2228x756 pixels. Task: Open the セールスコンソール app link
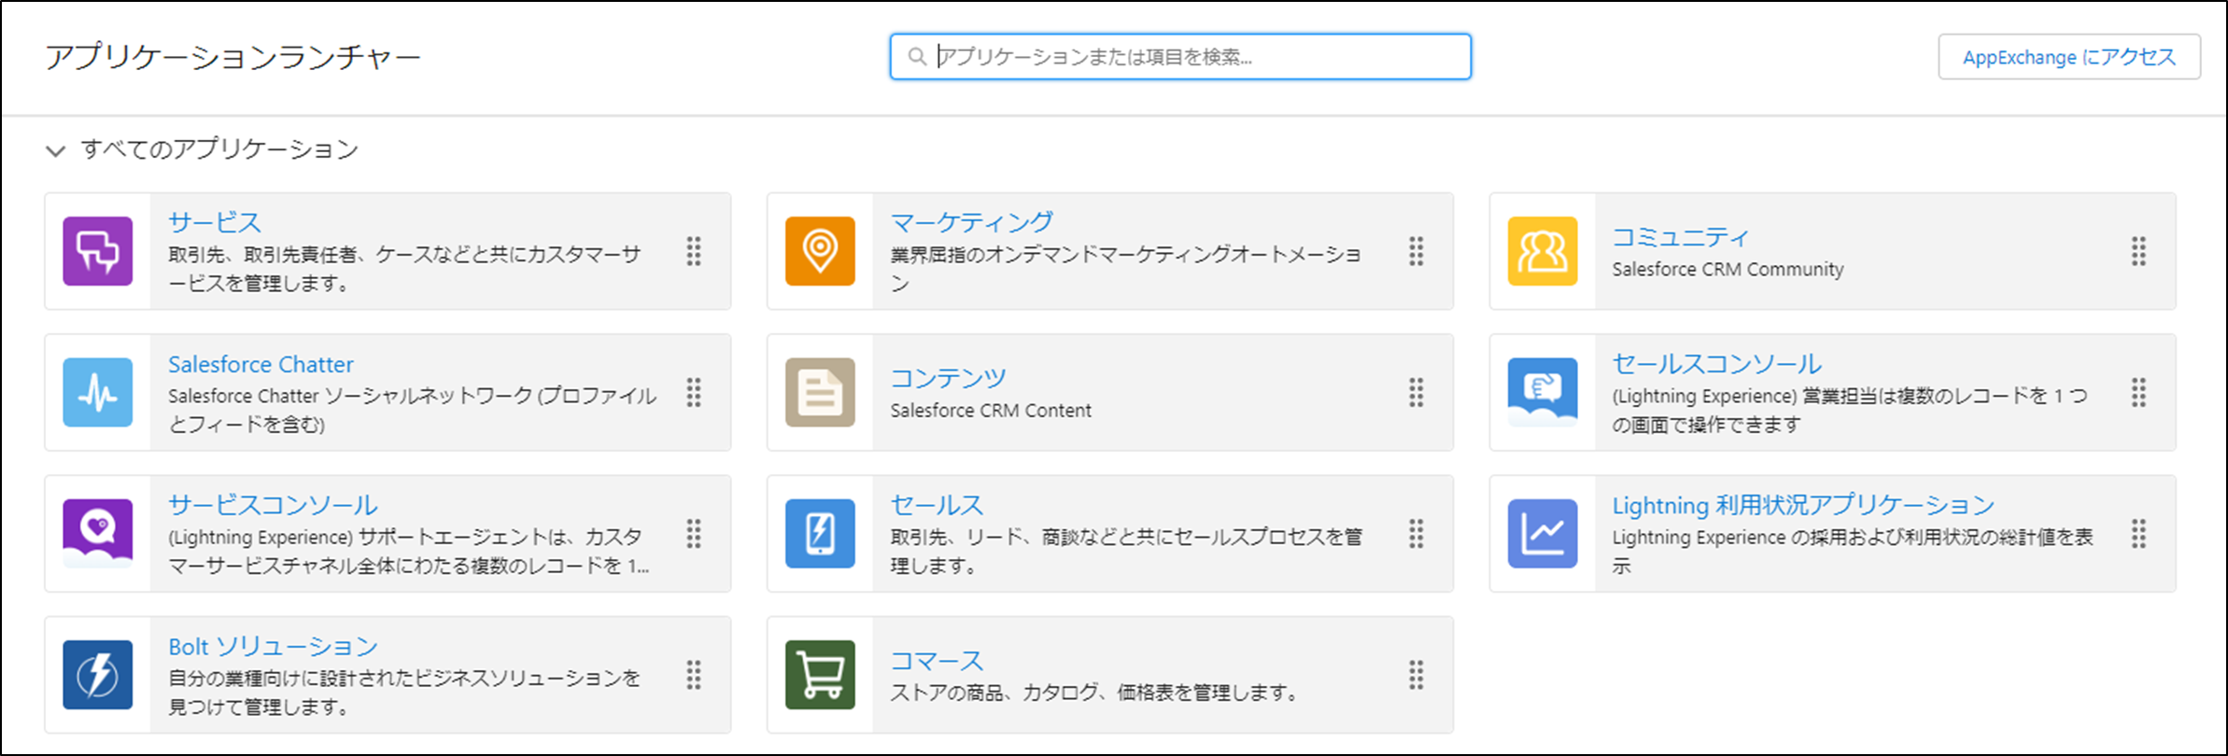tap(1717, 364)
